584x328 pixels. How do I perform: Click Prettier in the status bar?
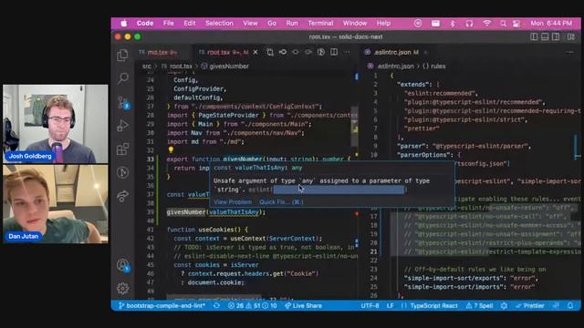[x=530, y=306]
